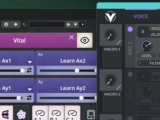This screenshot has width=160, height=120.
Task: Click OSC 1 previous filter arrow
Action: coord(140,63)
